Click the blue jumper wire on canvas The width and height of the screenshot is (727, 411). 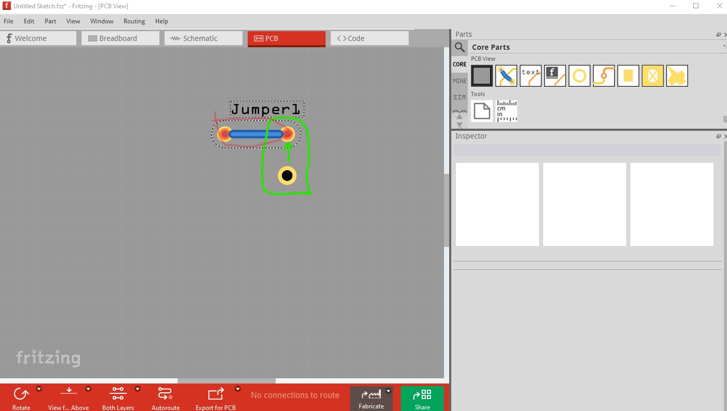[x=255, y=134]
